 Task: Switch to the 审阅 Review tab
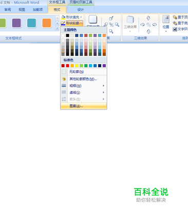8,10
